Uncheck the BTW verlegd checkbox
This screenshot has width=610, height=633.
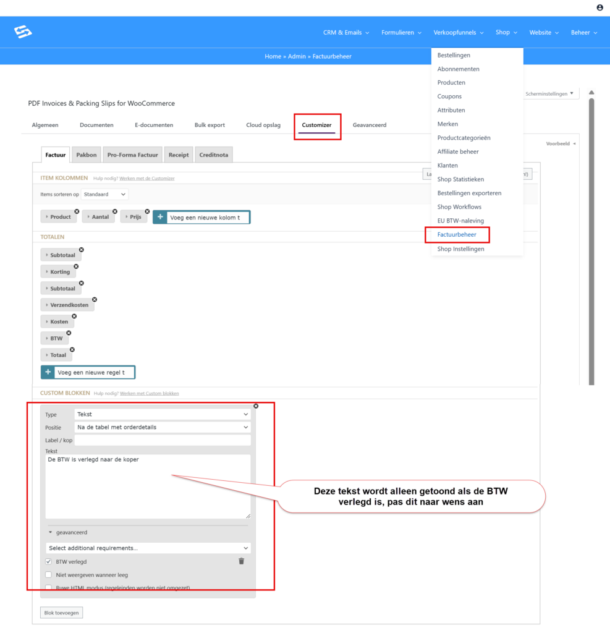tap(49, 561)
